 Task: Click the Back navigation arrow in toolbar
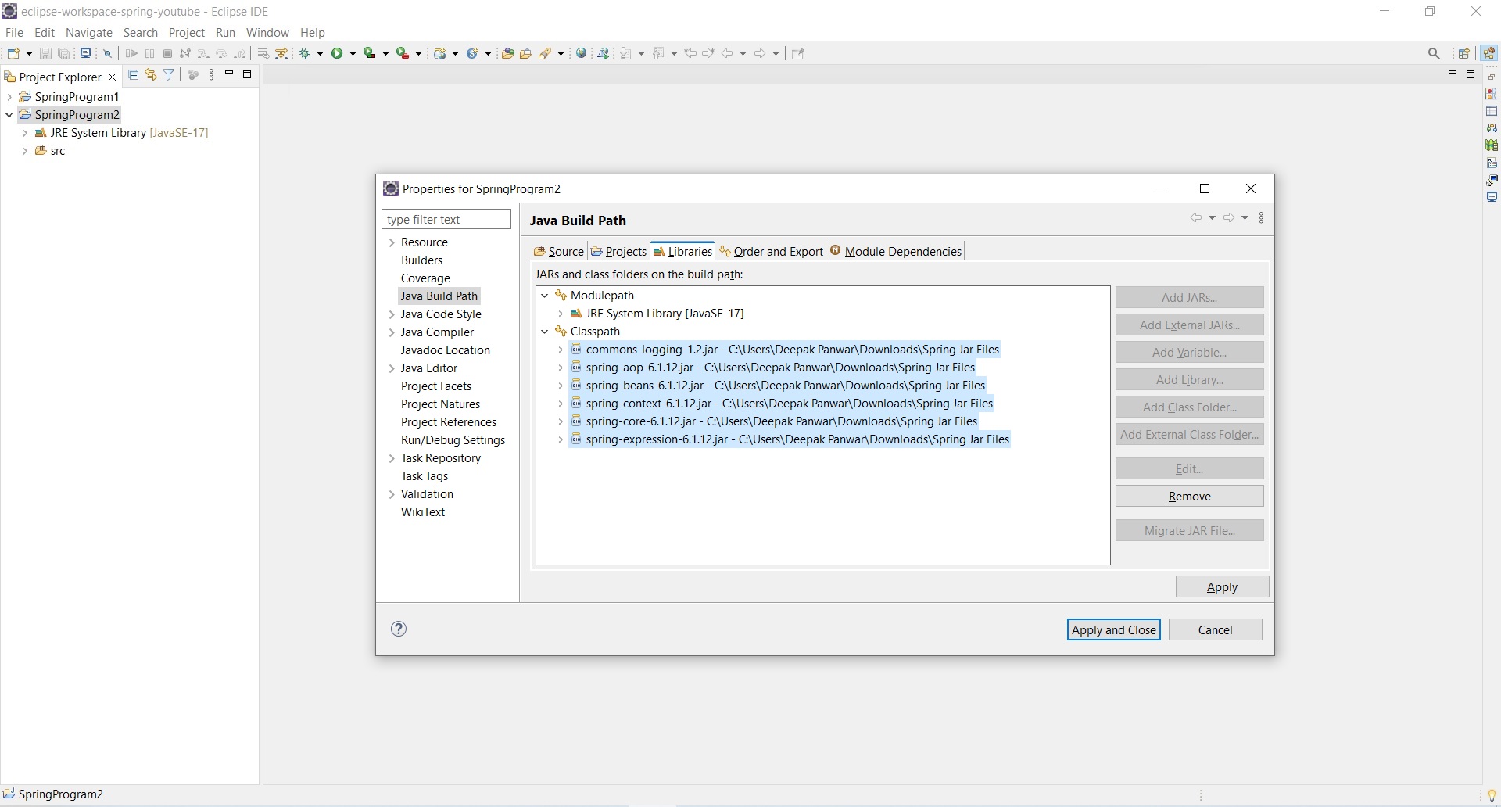point(728,53)
